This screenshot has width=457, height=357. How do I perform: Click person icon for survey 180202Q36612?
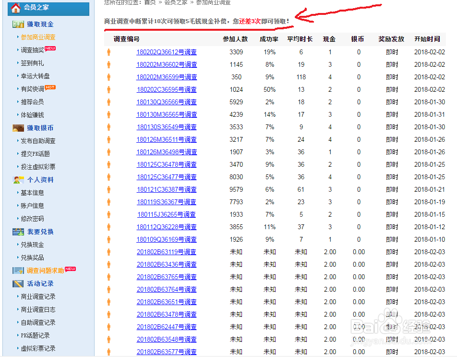108,52
